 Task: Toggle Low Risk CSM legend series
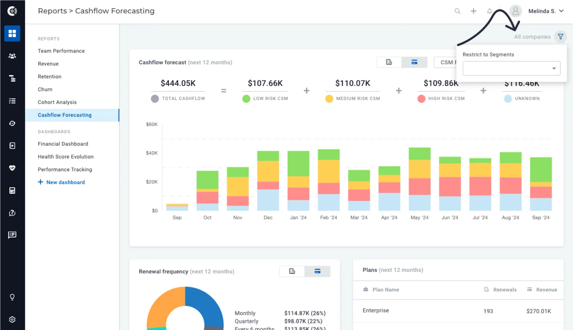pyautogui.click(x=265, y=98)
